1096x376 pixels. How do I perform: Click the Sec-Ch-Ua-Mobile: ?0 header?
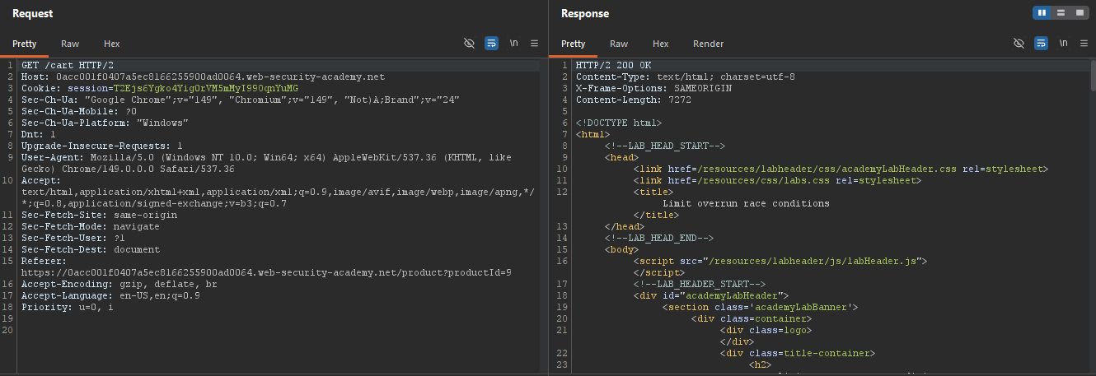[x=79, y=111]
